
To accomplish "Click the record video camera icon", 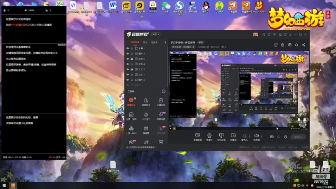I will click(x=272, y=137).
